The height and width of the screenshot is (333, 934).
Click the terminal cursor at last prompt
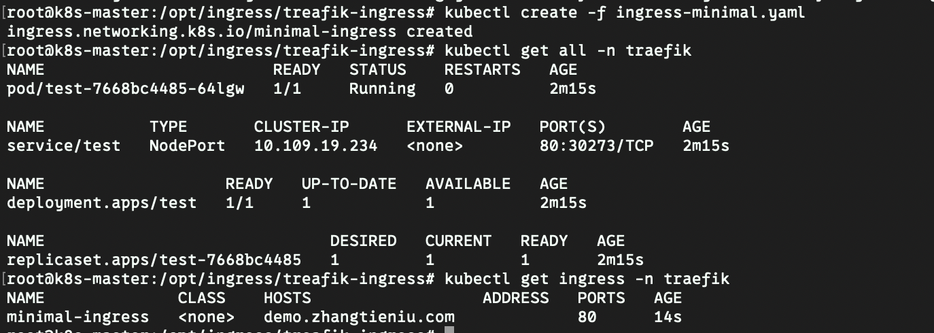pos(449,330)
